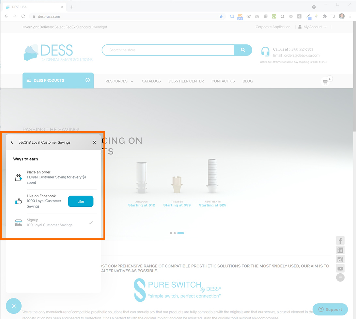Click Abutments Starting at $25 link
The height and width of the screenshot is (319, 356).
[x=212, y=205]
